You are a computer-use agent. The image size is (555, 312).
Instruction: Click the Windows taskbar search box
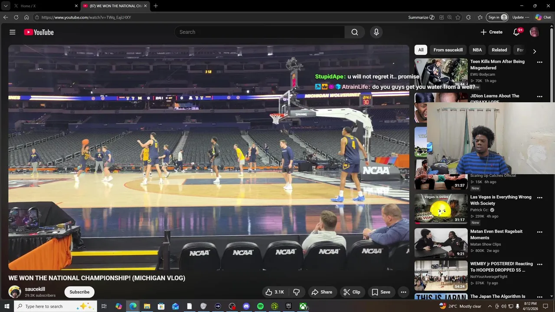click(55, 306)
